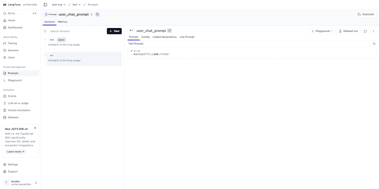Select Prompts in the sidebar
The width and height of the screenshot is (379, 189).
point(20,73)
